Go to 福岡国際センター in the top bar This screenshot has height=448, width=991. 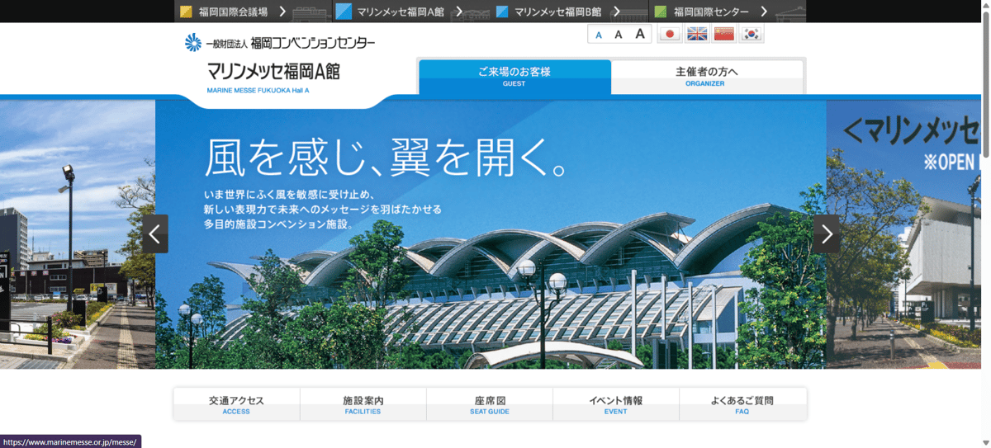coord(712,12)
